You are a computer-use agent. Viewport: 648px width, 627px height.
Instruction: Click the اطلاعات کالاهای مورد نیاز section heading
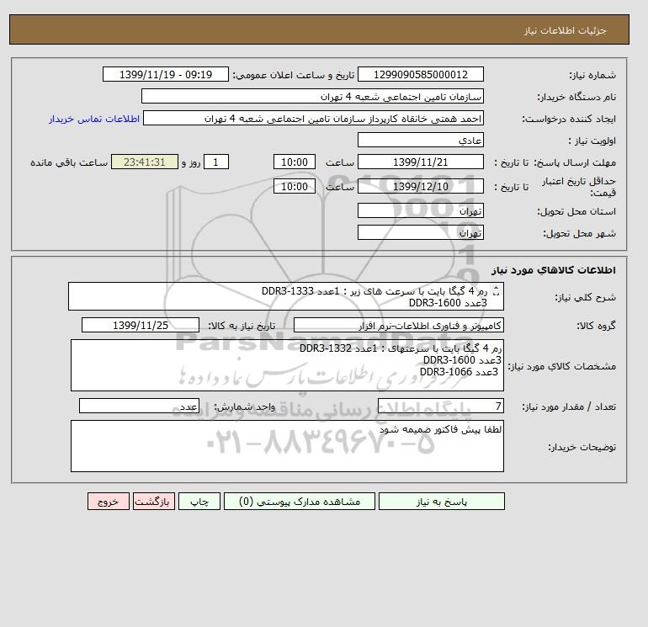pyautogui.click(x=554, y=270)
